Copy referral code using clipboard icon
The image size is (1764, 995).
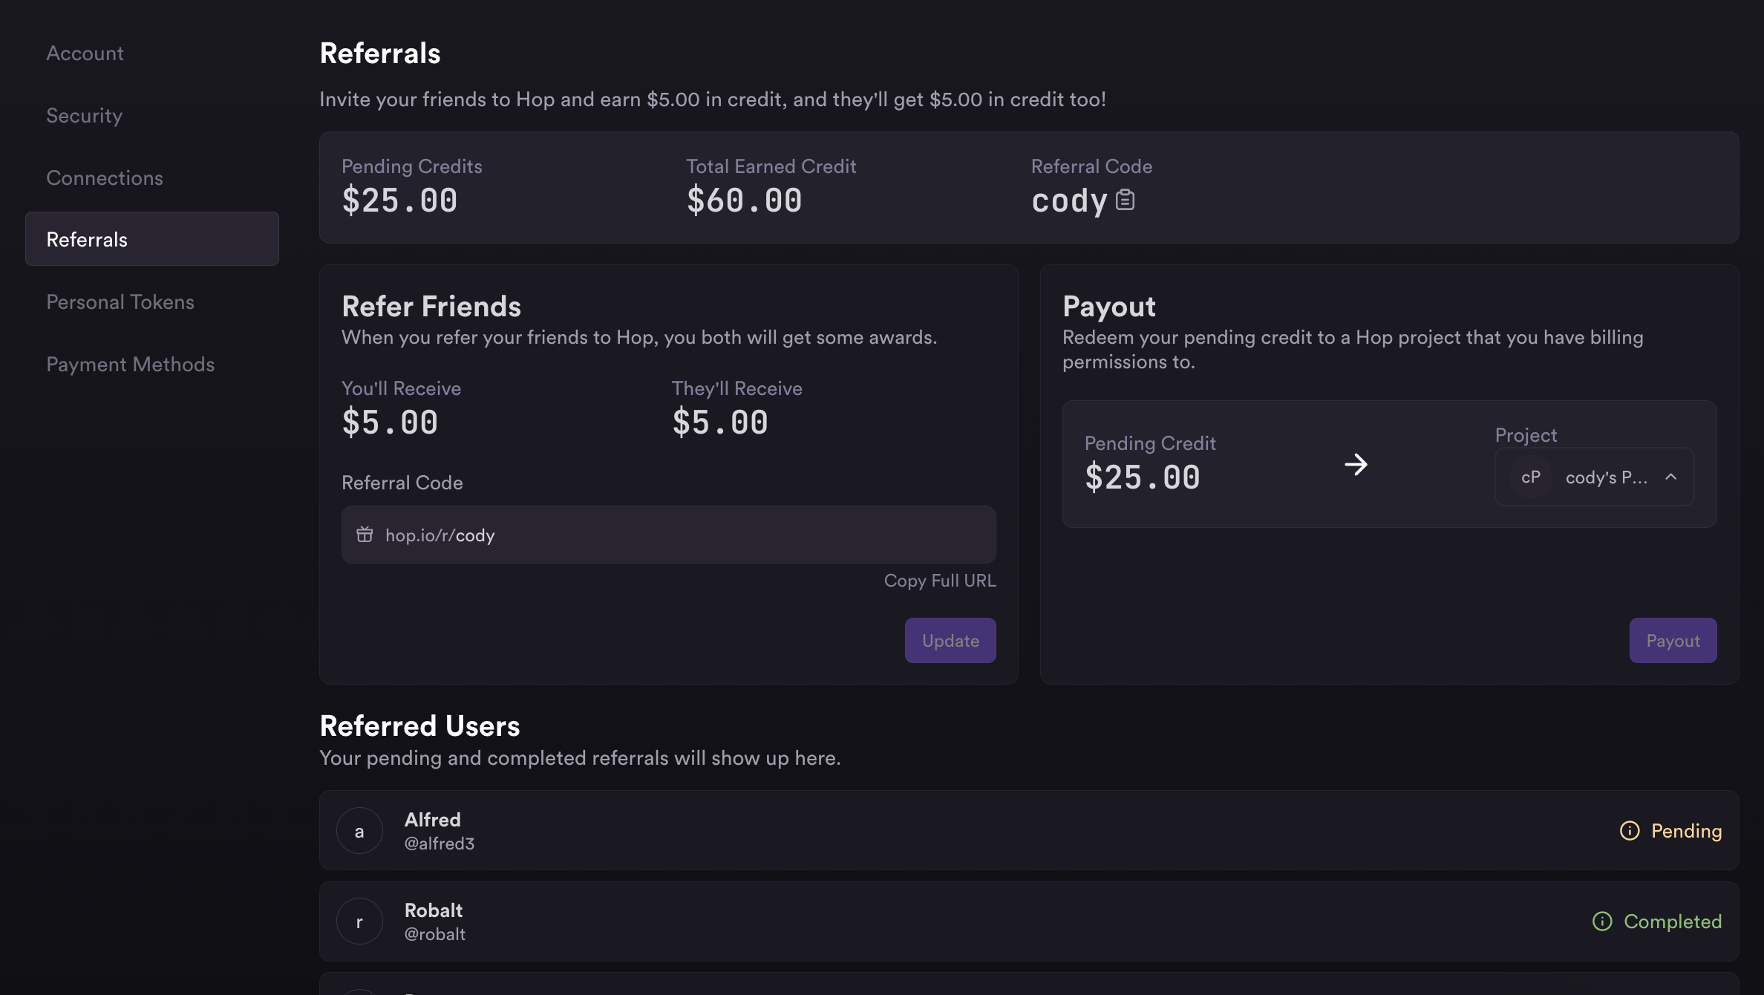click(1125, 200)
